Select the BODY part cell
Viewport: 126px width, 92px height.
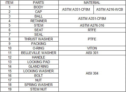[39, 7]
